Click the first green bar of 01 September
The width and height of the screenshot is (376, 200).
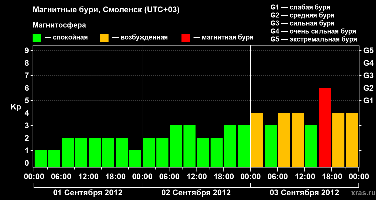[x=41, y=159]
